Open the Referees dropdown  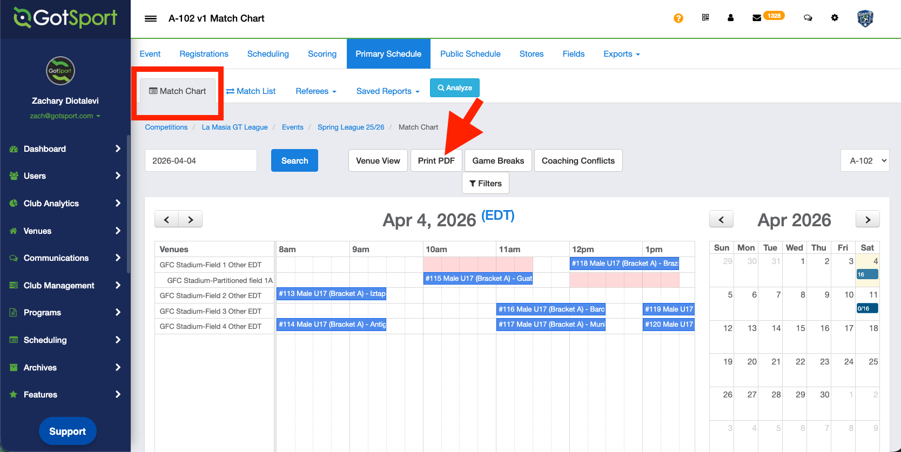point(316,91)
